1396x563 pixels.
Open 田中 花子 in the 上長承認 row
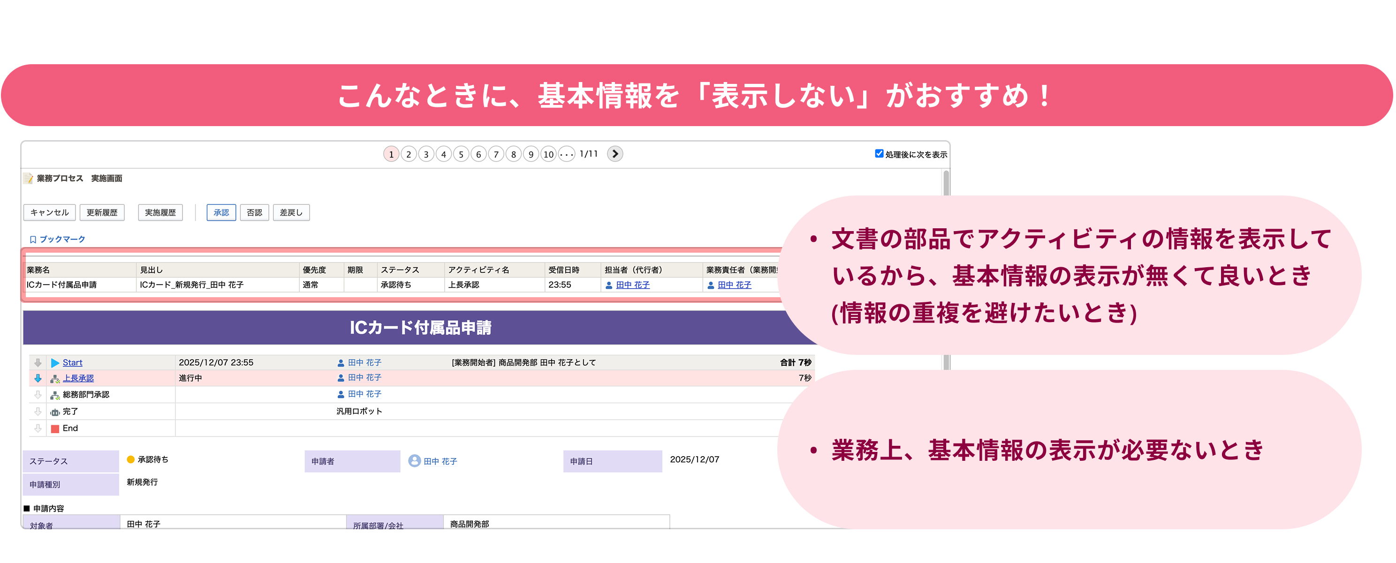[364, 377]
